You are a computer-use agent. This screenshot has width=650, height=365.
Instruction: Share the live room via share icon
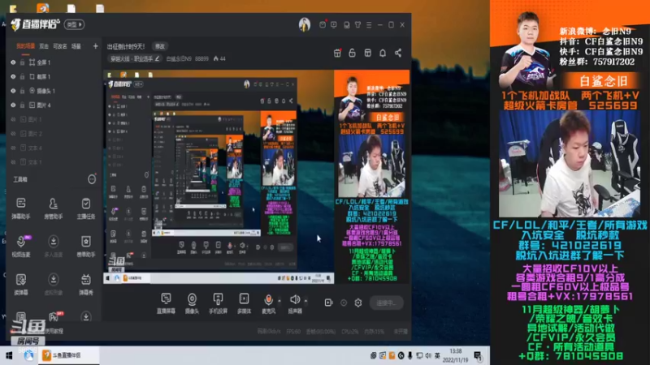[398, 53]
